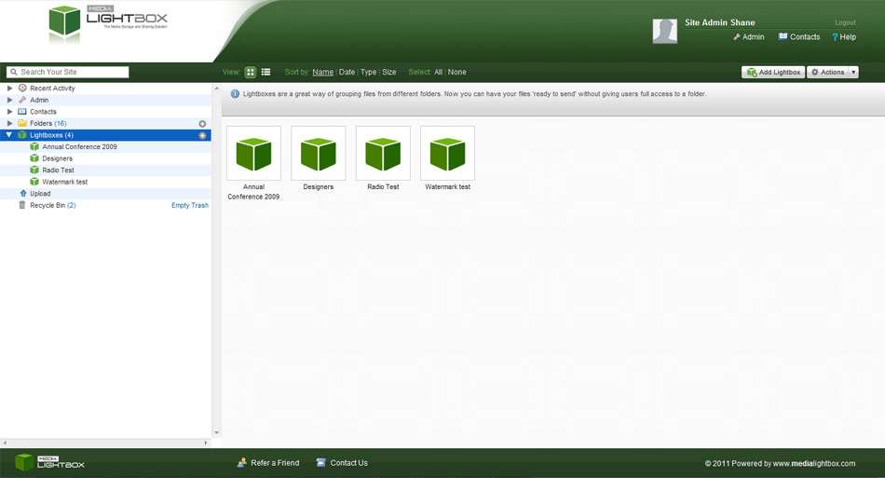Switch to grid thumbnail view

pyautogui.click(x=251, y=72)
